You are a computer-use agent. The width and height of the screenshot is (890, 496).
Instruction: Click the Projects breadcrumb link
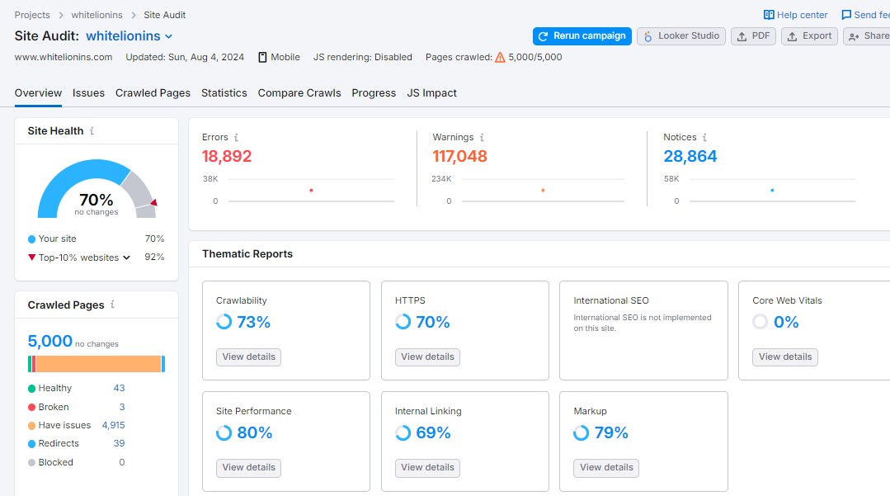click(x=32, y=15)
